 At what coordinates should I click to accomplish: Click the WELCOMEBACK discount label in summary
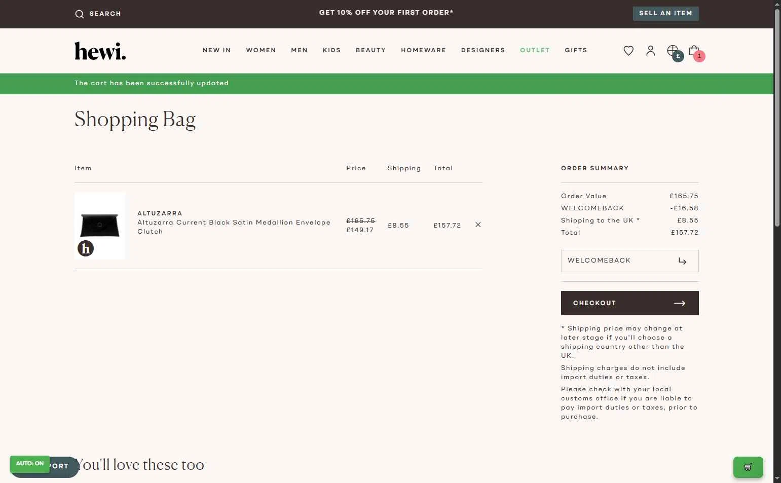pyautogui.click(x=592, y=208)
